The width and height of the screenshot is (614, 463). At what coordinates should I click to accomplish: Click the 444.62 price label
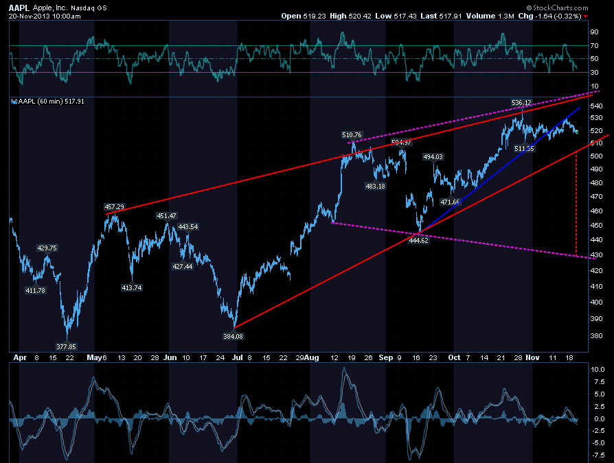tap(418, 241)
